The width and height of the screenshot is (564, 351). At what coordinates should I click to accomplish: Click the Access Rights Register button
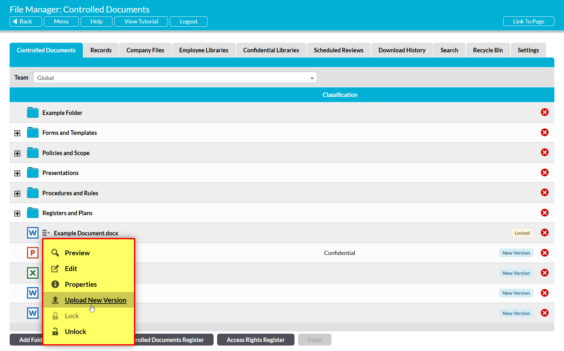tap(256, 340)
